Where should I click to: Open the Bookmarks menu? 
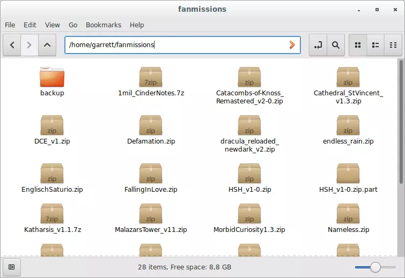coord(104,25)
